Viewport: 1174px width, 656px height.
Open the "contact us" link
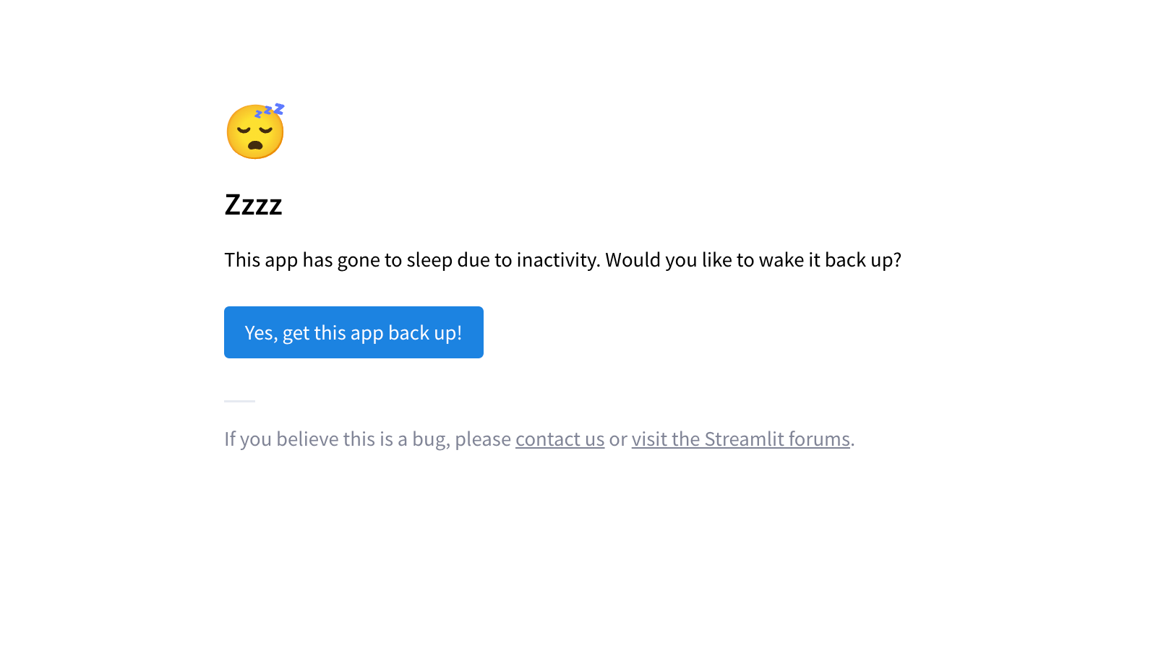[560, 439]
